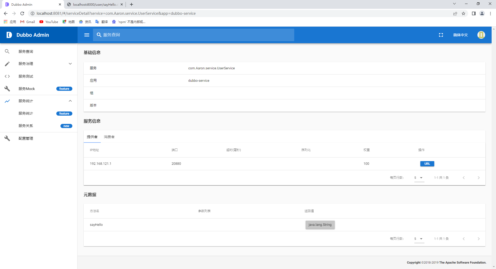Click the java.lang.String return value chip
This screenshot has height=269, width=496.
pyautogui.click(x=320, y=225)
